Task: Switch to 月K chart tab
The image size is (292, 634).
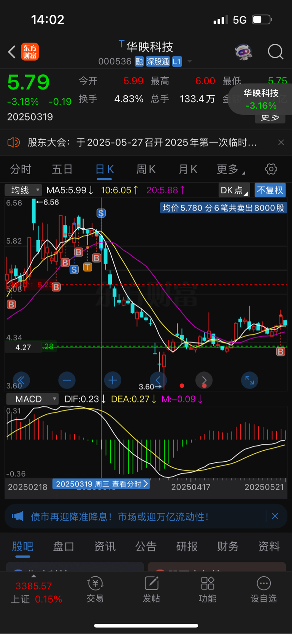Action: [x=188, y=169]
